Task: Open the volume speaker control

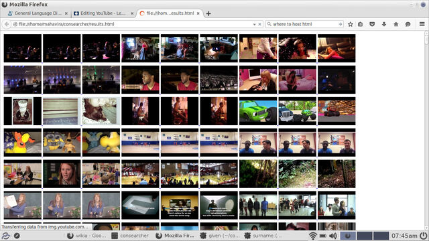Action: point(333,236)
